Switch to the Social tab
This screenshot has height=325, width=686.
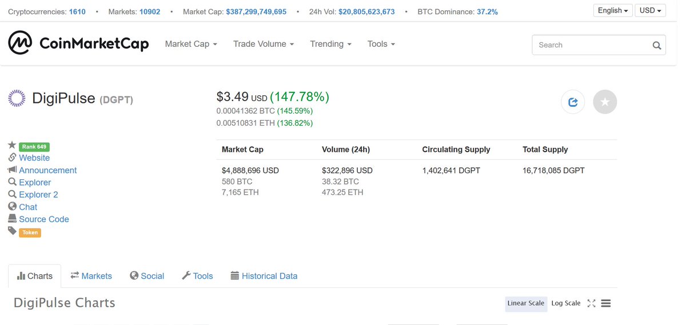(x=147, y=276)
